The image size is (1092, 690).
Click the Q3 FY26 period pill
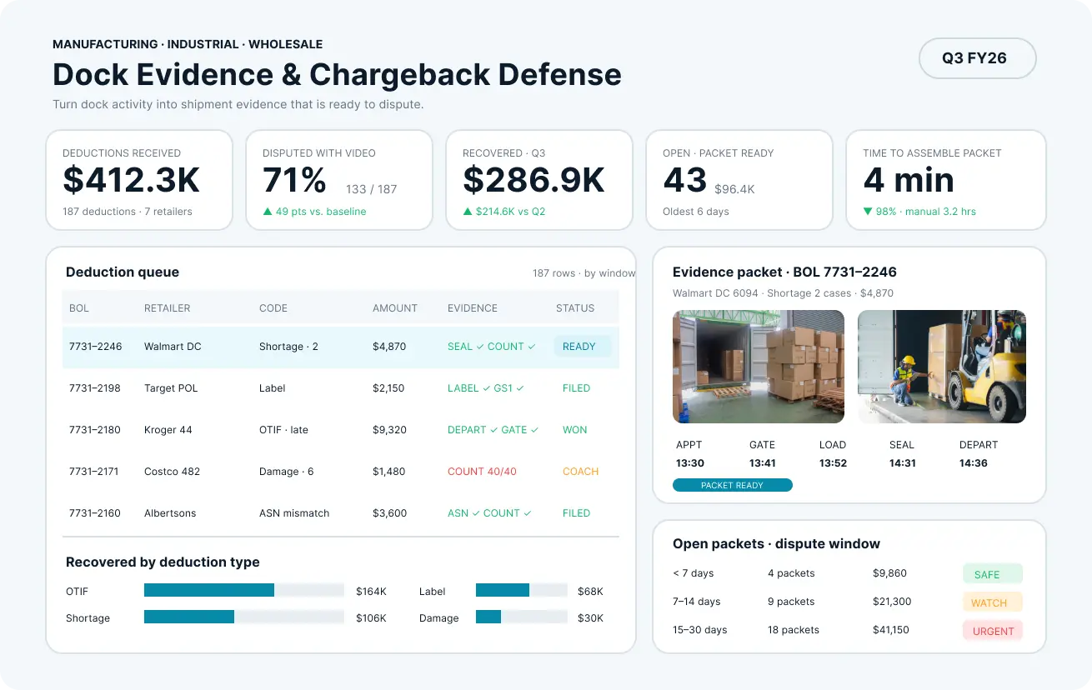tap(977, 58)
